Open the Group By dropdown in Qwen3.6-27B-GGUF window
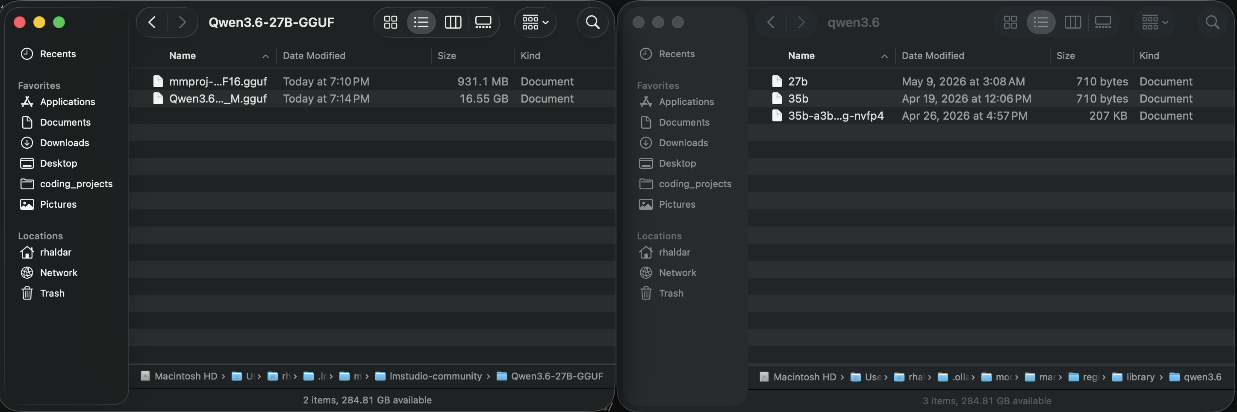This screenshot has width=1237, height=412. (535, 22)
